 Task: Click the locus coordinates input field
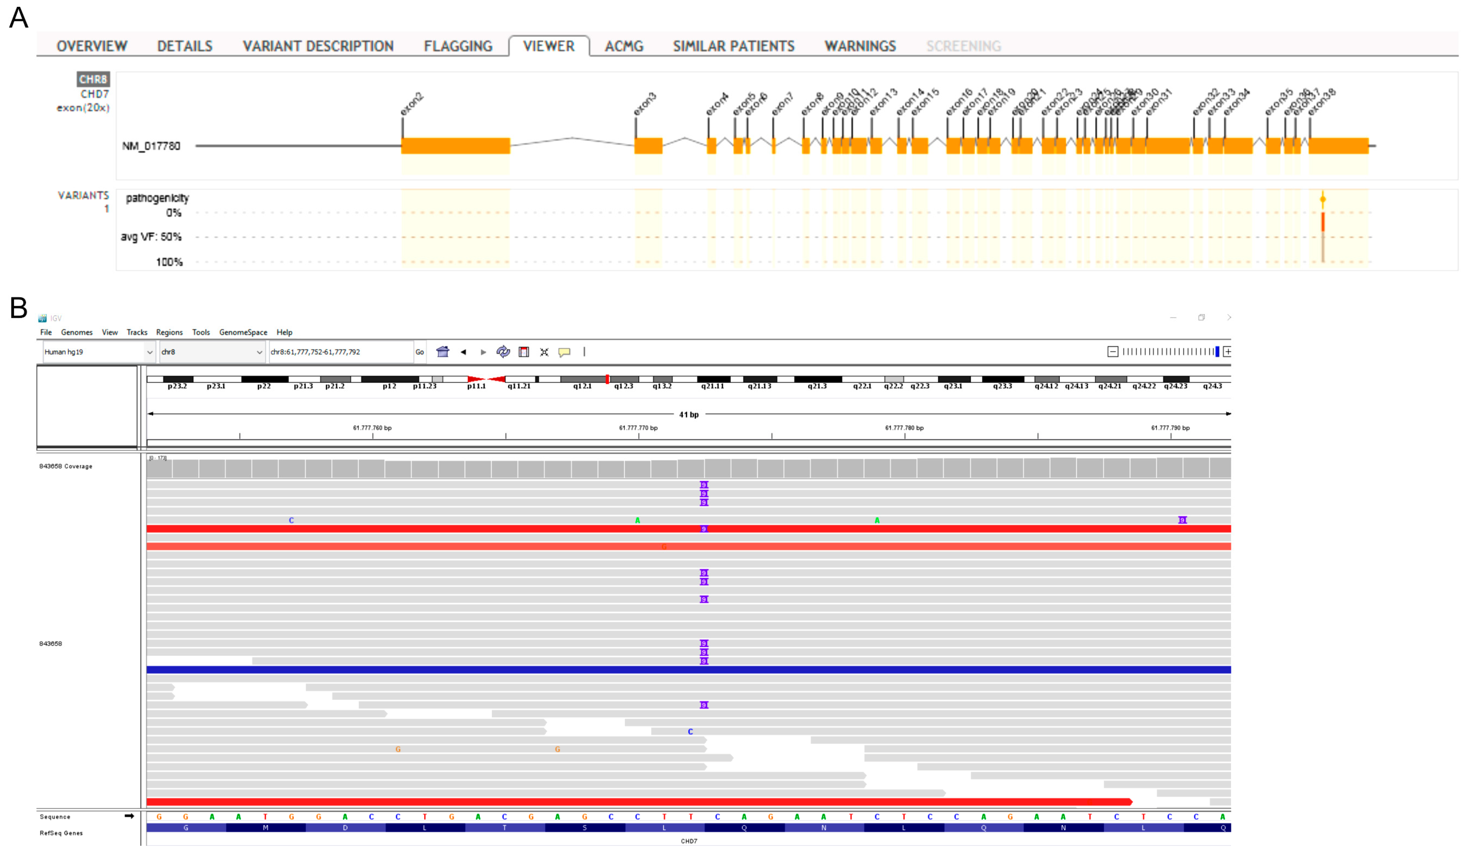(340, 352)
